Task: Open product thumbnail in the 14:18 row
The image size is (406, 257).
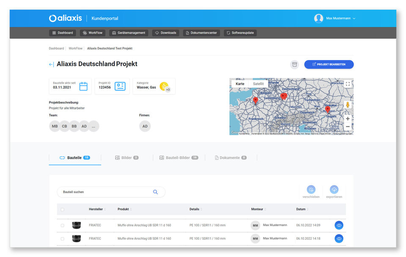Action: [x=77, y=238]
